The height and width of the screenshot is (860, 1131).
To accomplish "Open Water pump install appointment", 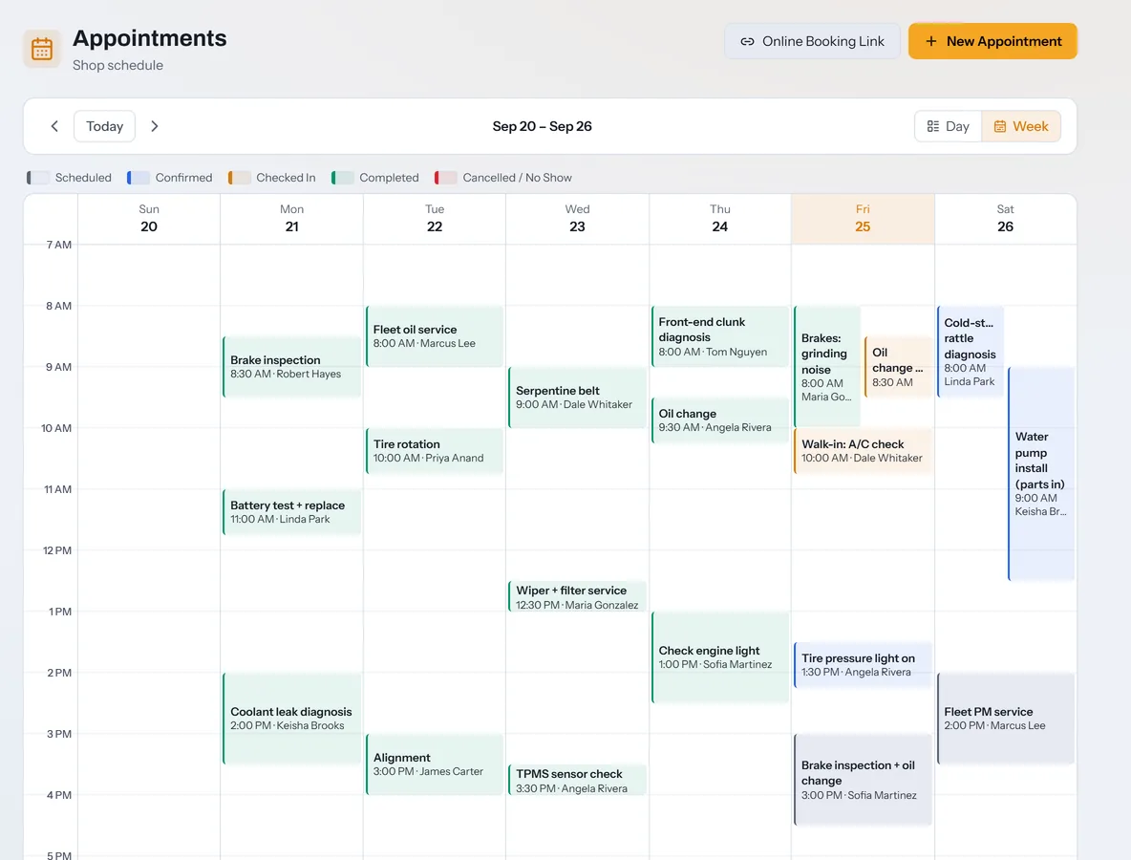I will (1041, 474).
